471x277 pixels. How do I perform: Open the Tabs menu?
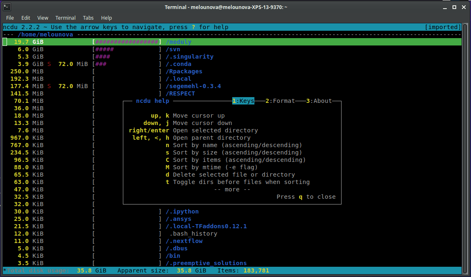(88, 18)
